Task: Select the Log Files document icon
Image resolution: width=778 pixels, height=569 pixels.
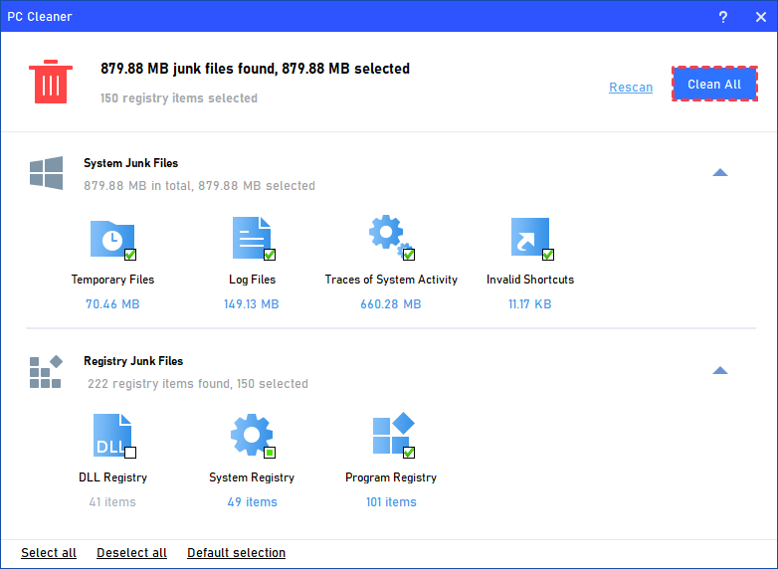Action: click(x=252, y=238)
